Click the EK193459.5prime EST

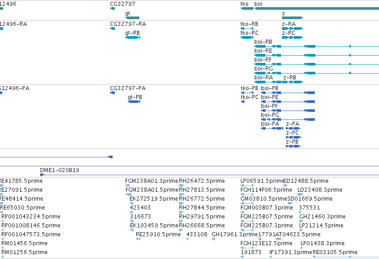coord(132,230)
